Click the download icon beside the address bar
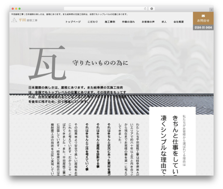 152,9
